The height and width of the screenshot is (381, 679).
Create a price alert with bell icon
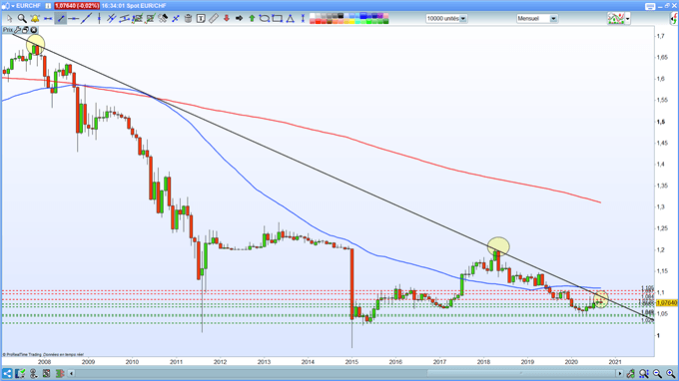click(35, 19)
